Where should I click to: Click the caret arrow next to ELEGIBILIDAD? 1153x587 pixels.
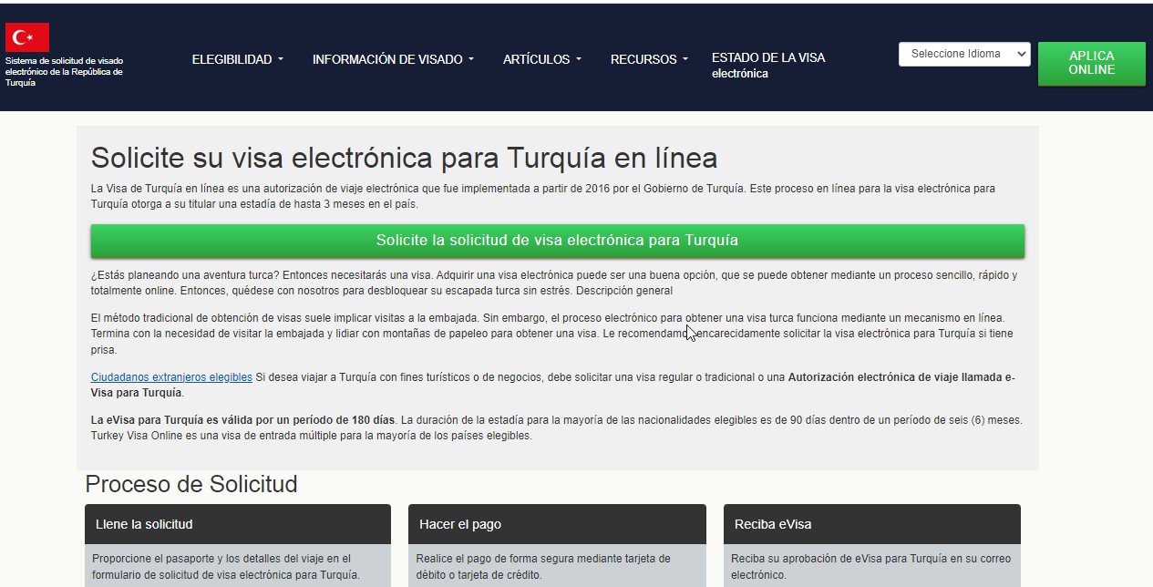(281, 59)
